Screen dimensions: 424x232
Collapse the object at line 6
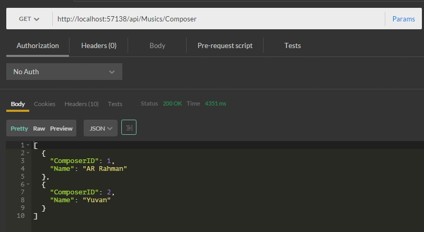pyautogui.click(x=28, y=184)
